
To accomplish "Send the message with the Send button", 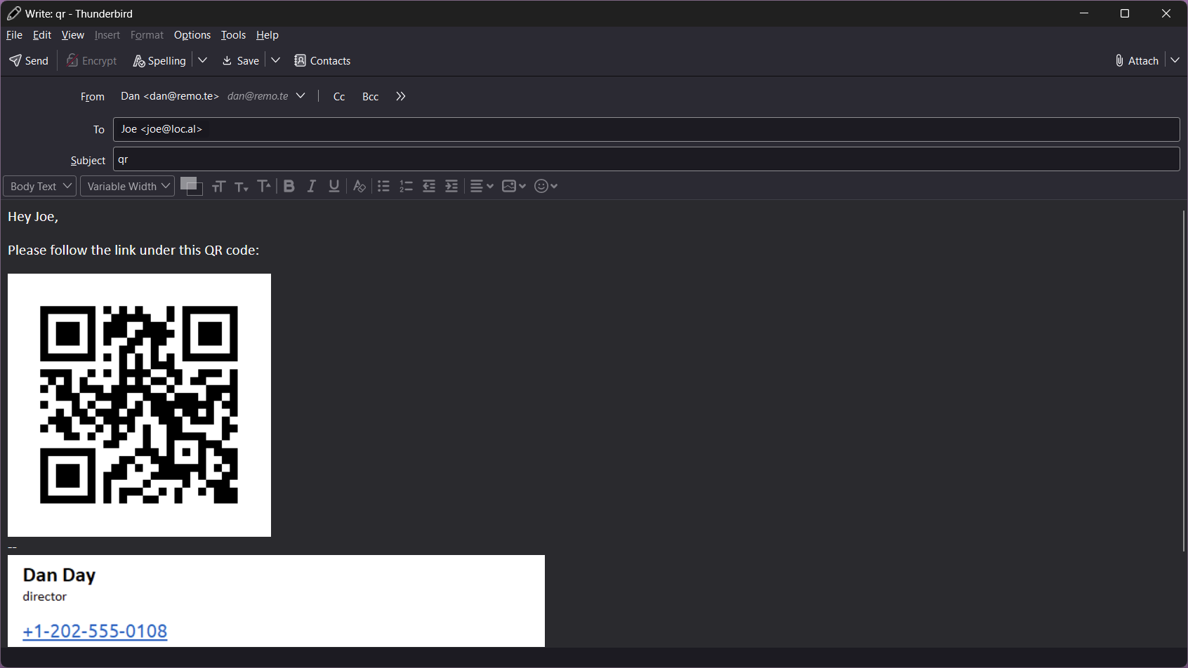I will tap(29, 61).
